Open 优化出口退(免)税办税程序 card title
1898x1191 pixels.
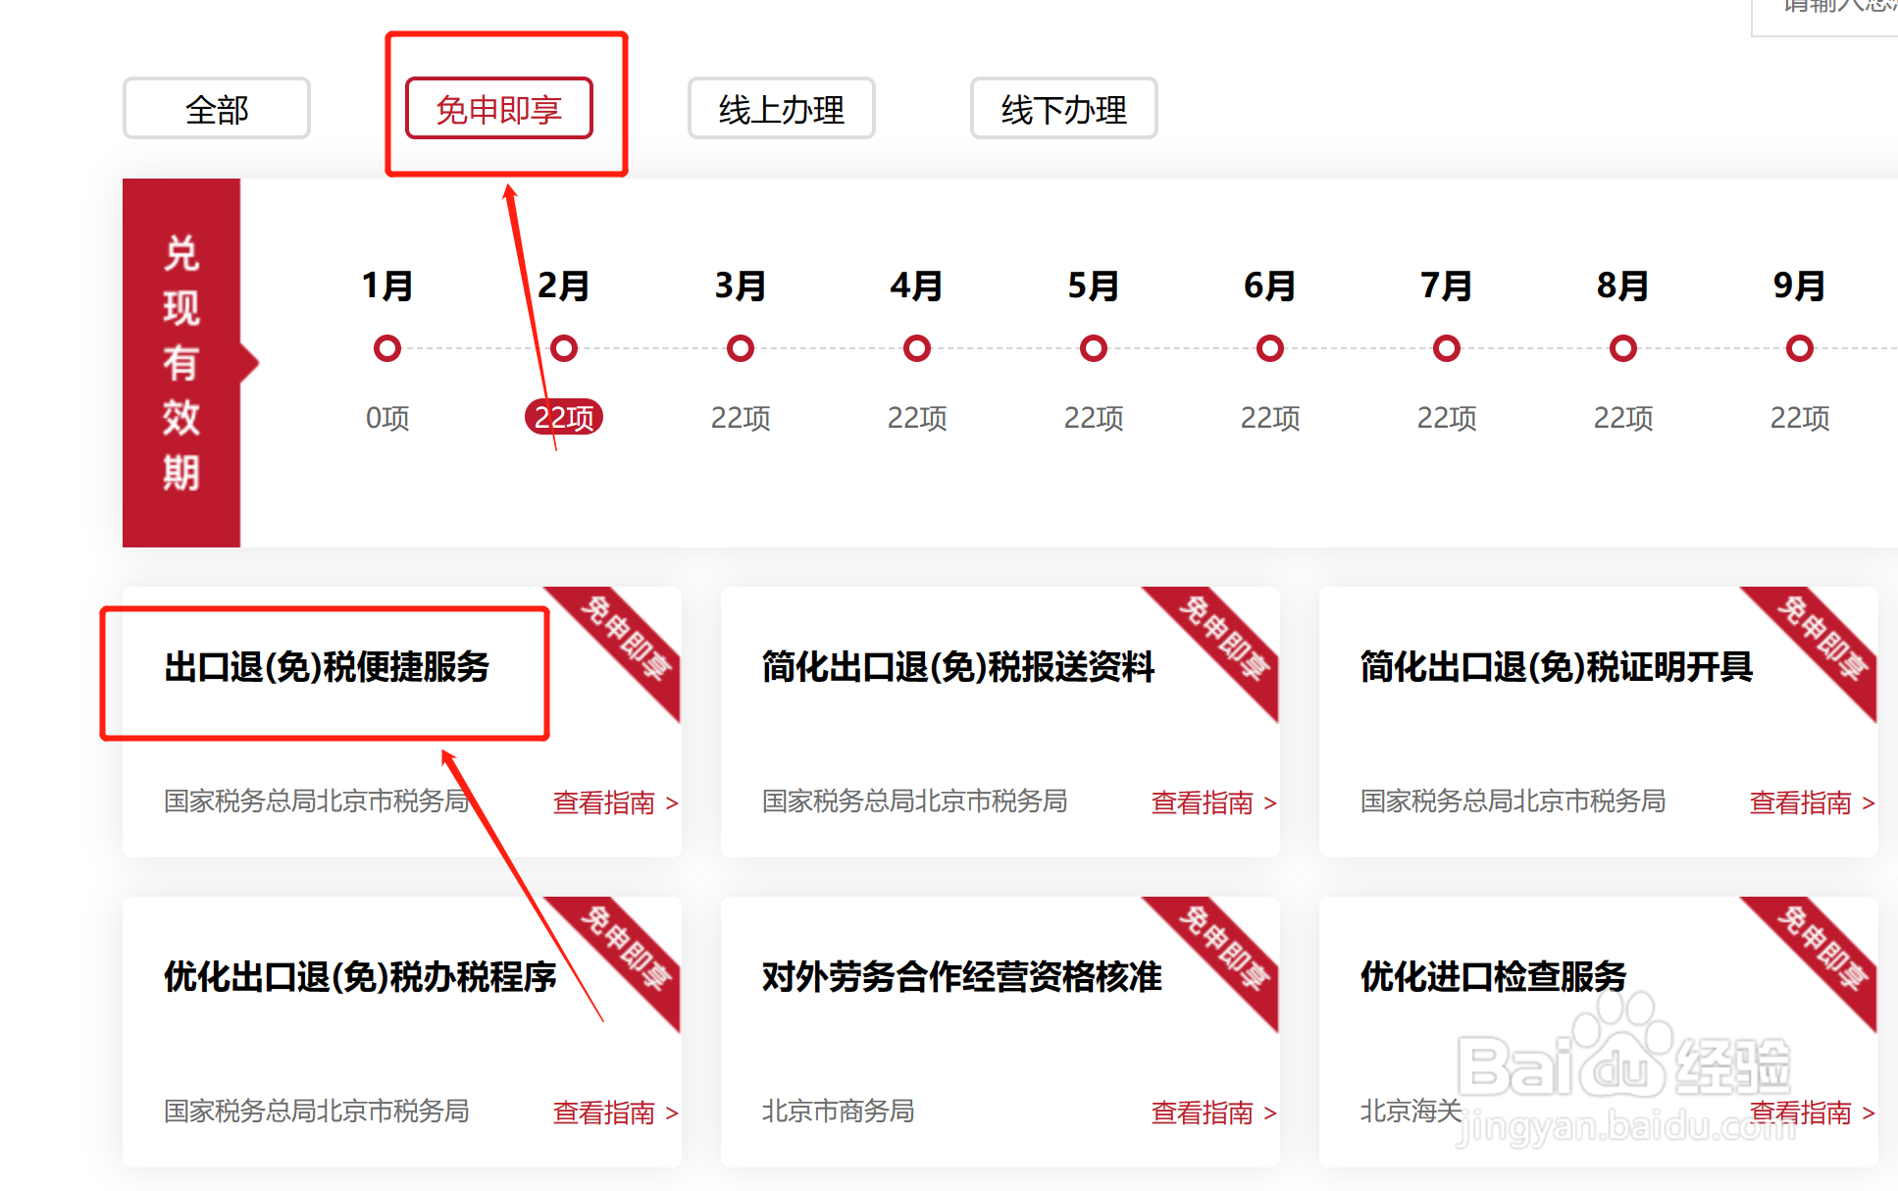pos(360,977)
